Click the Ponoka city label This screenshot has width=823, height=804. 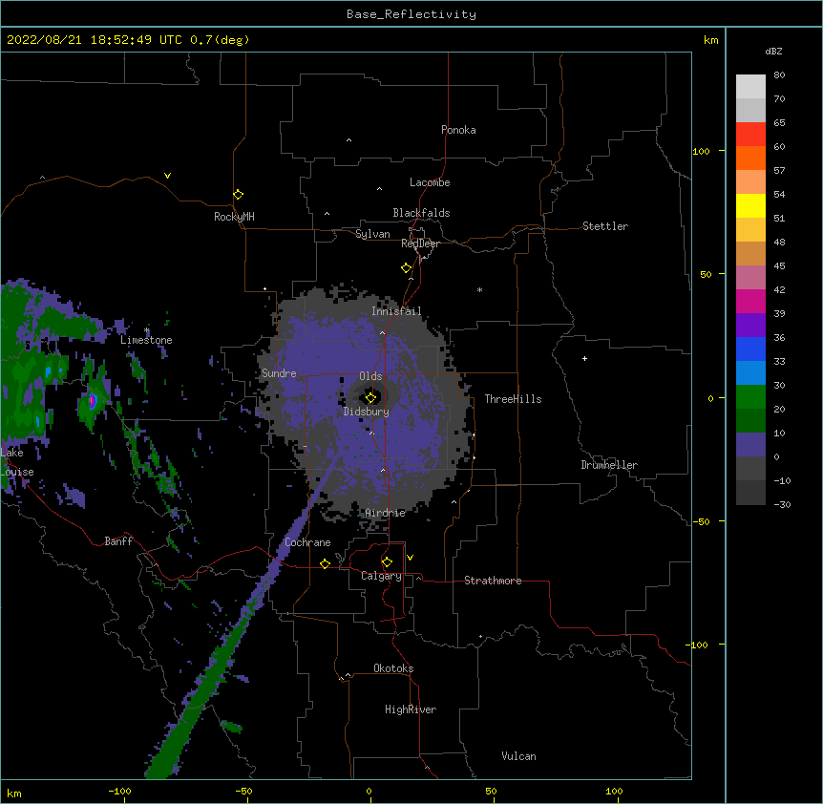pyautogui.click(x=458, y=130)
